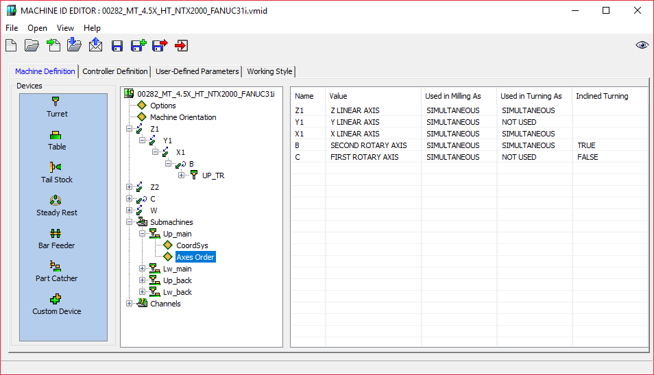
Task: Collapse the Z1 axis node
Action: pyautogui.click(x=130, y=128)
